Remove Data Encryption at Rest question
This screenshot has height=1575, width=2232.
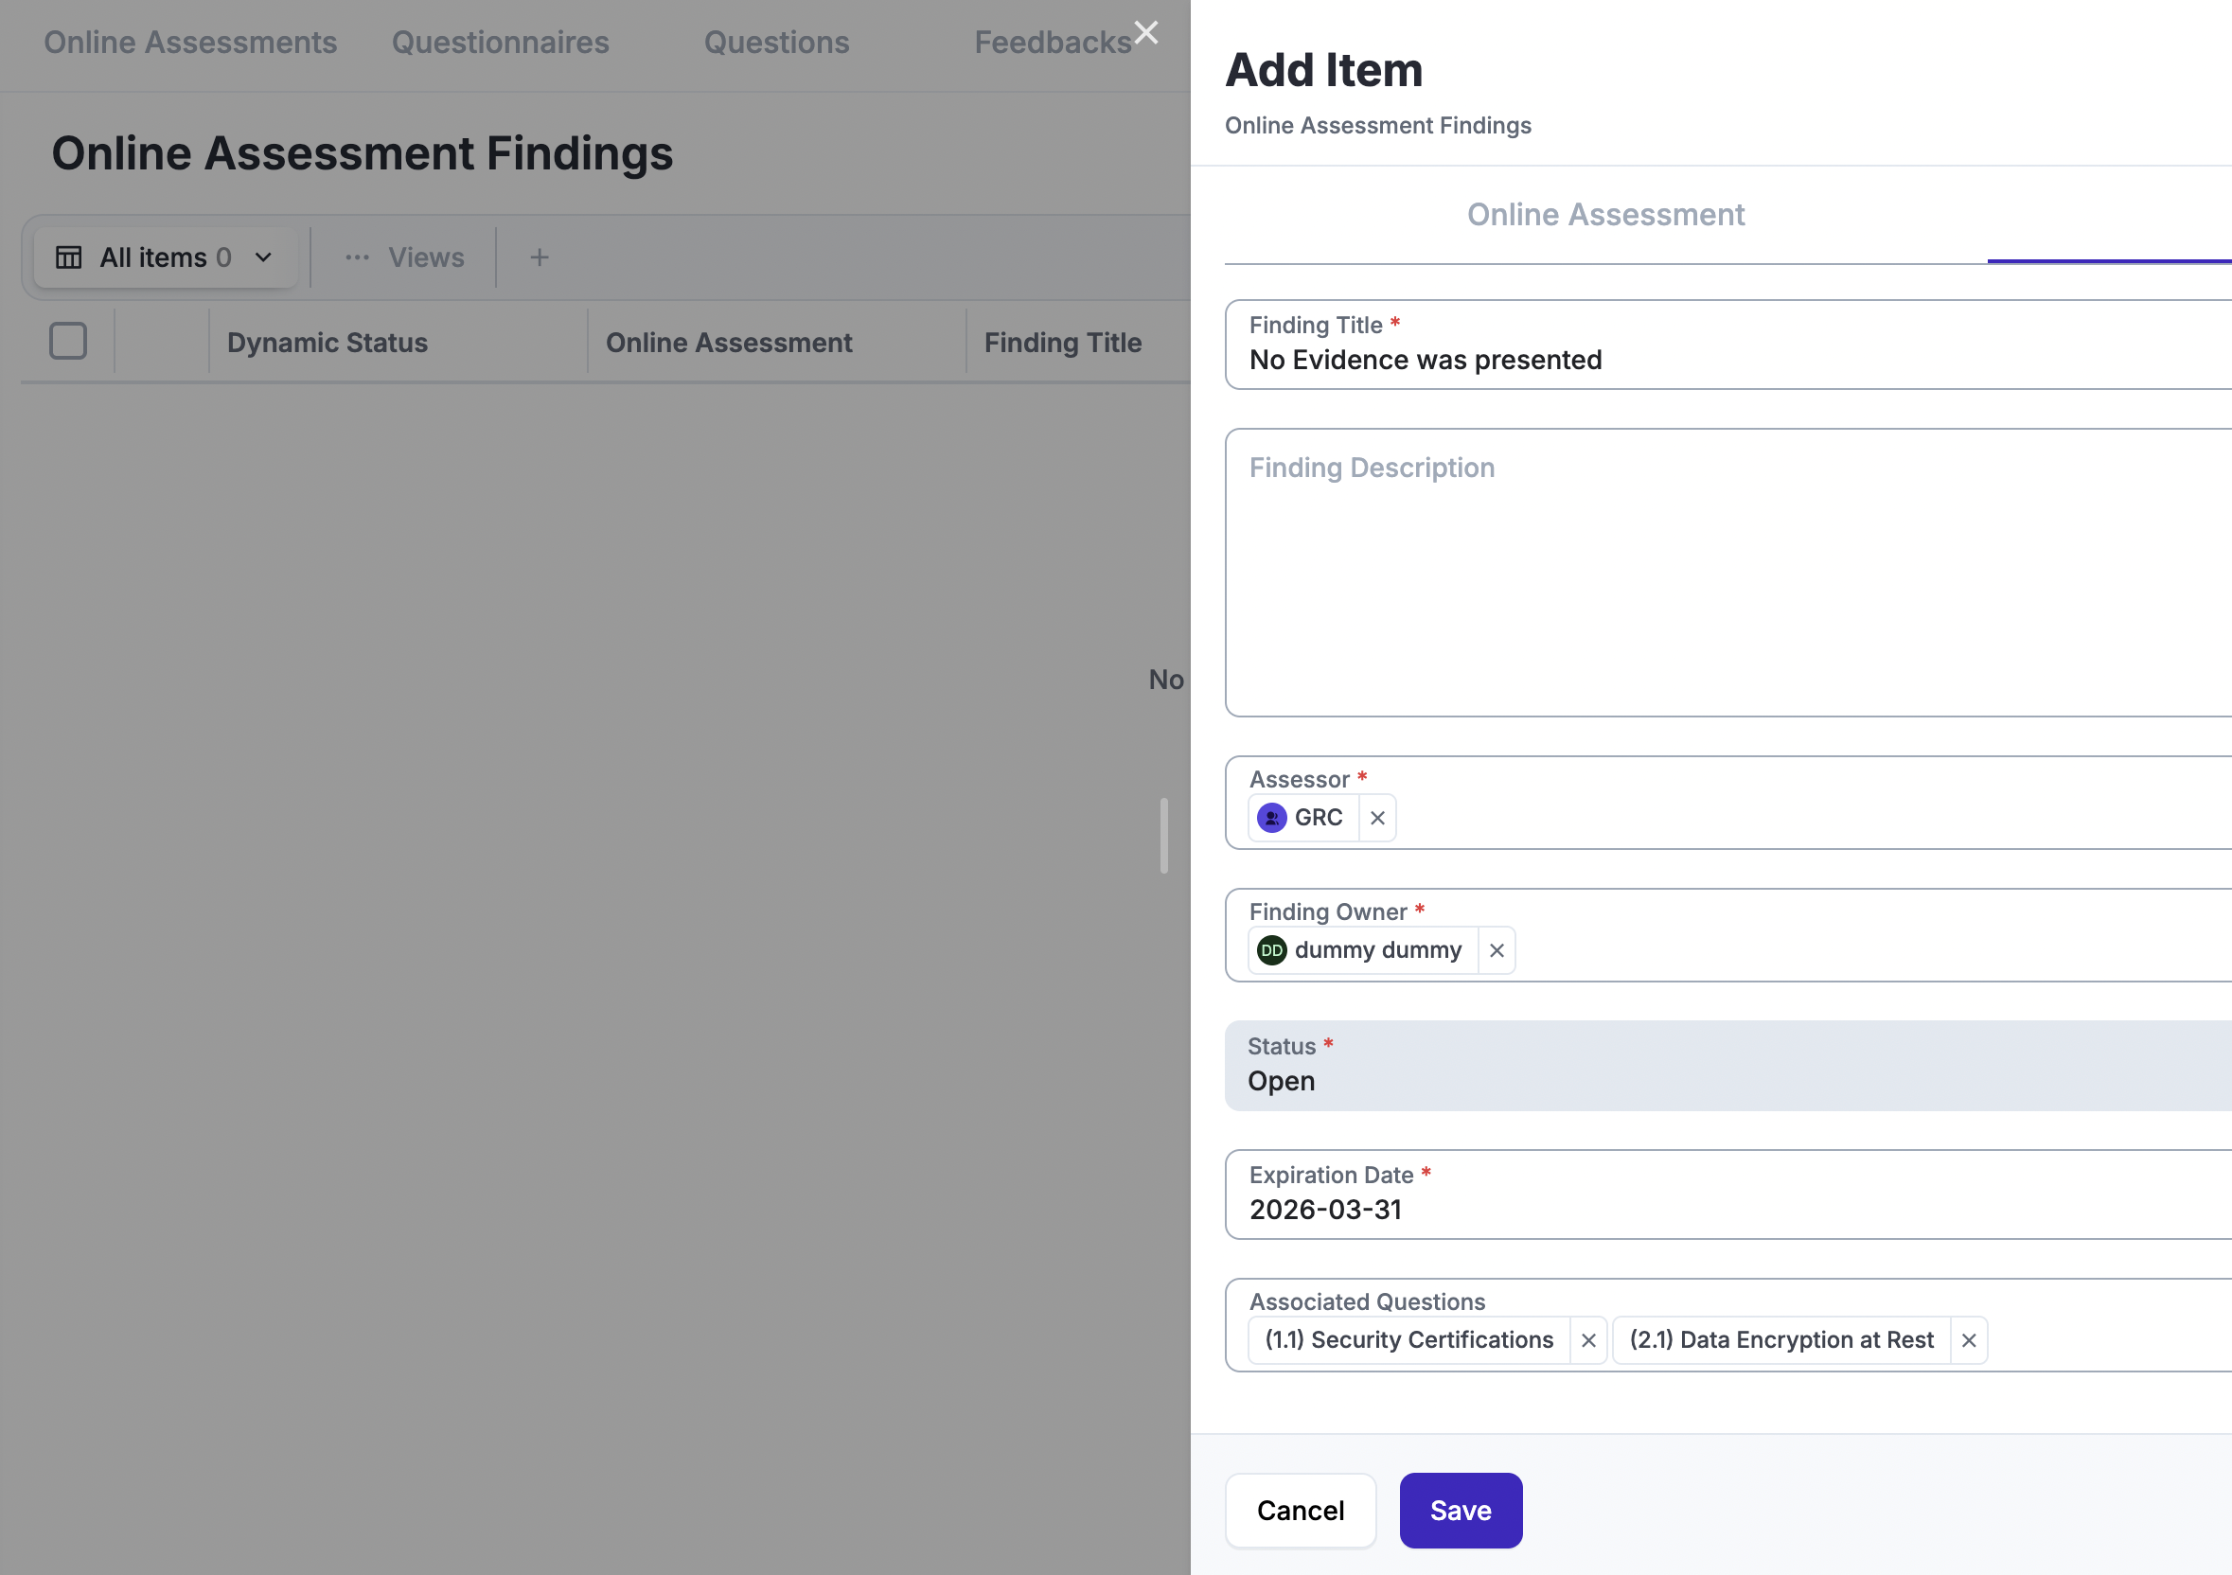(1968, 1339)
